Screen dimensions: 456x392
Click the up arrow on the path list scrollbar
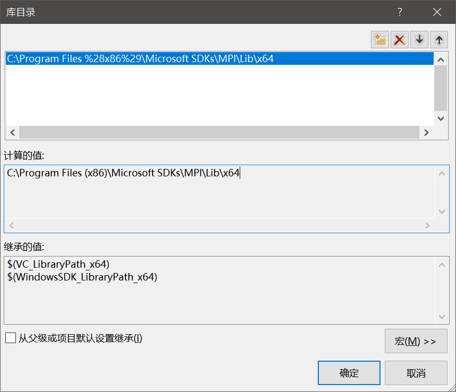point(441,59)
